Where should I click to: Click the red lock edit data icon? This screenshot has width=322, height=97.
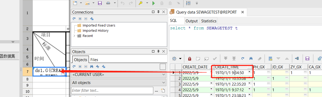click(x=190, y=59)
